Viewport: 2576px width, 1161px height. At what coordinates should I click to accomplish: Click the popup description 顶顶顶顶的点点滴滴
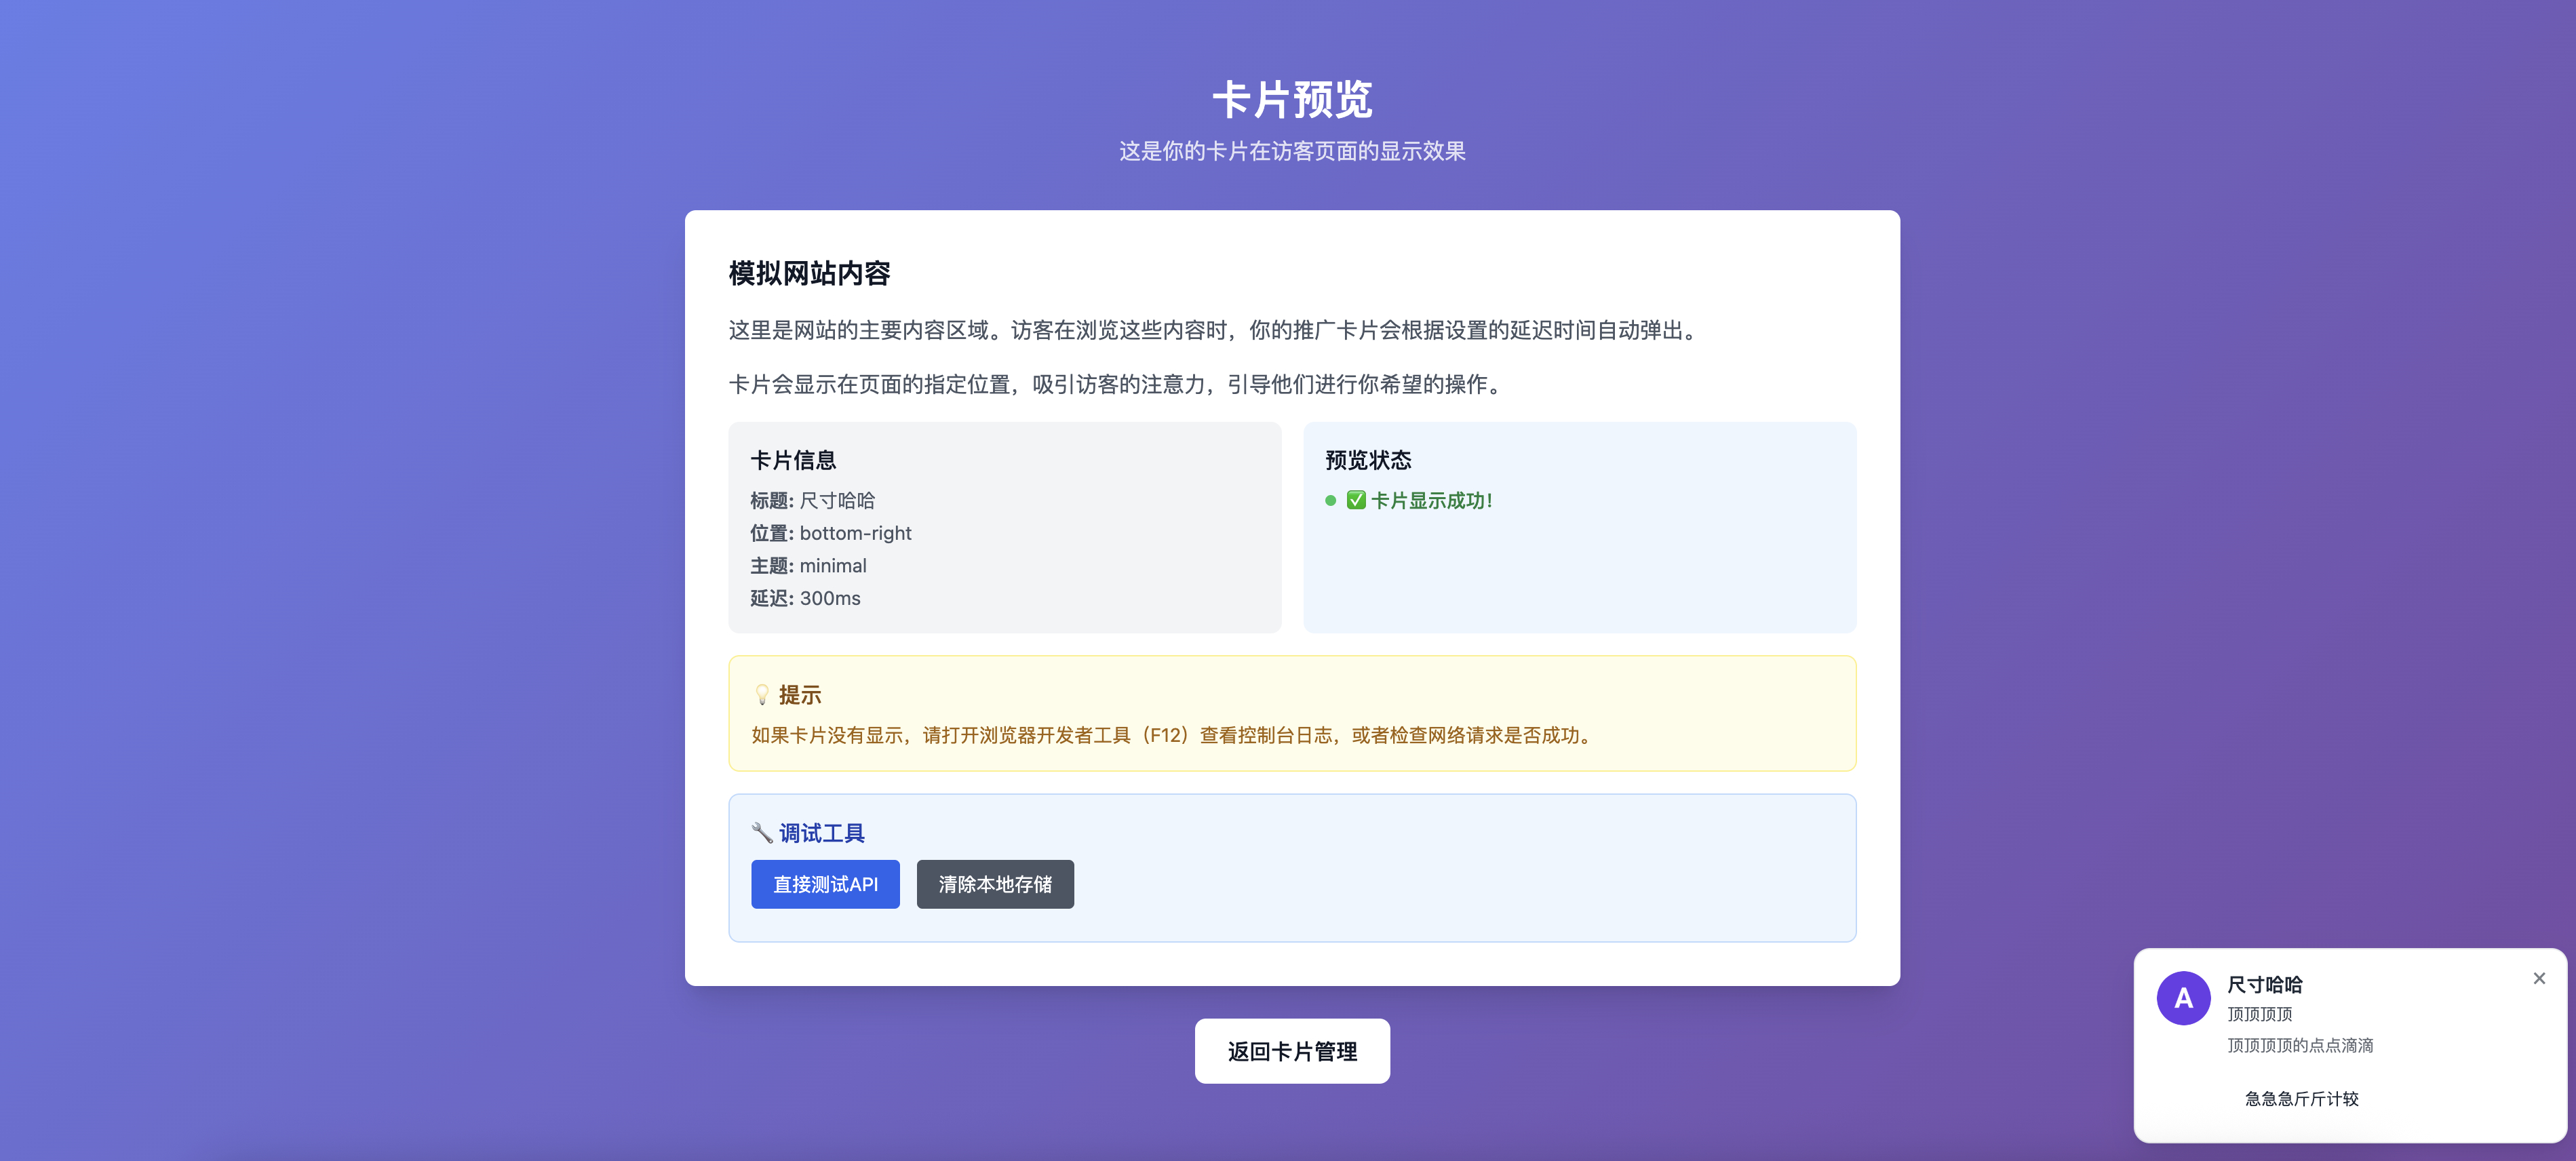point(2299,1045)
